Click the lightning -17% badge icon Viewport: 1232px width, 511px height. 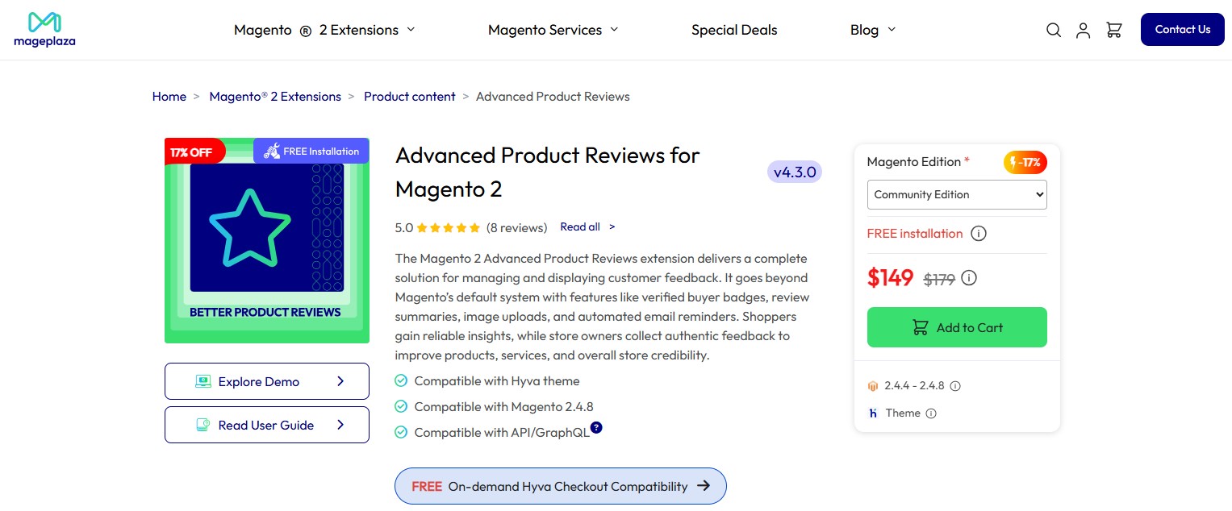pos(1015,162)
